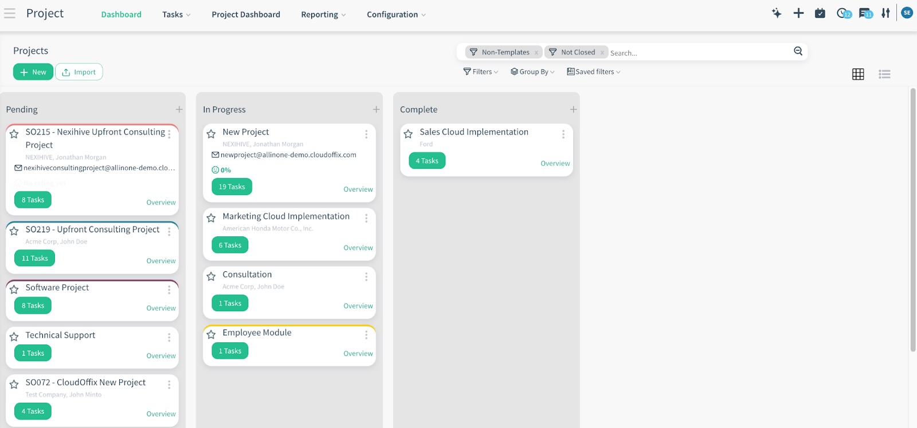Open the hamburger main menu

pos(10,14)
